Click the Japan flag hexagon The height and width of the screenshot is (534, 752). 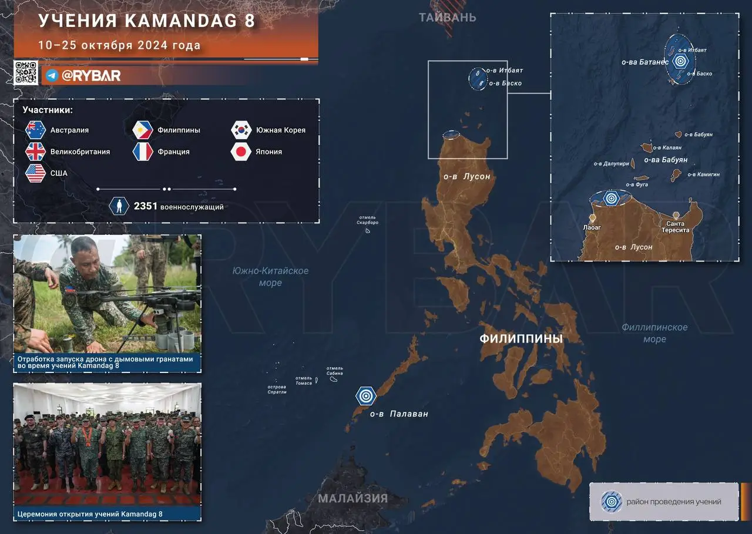tap(241, 152)
